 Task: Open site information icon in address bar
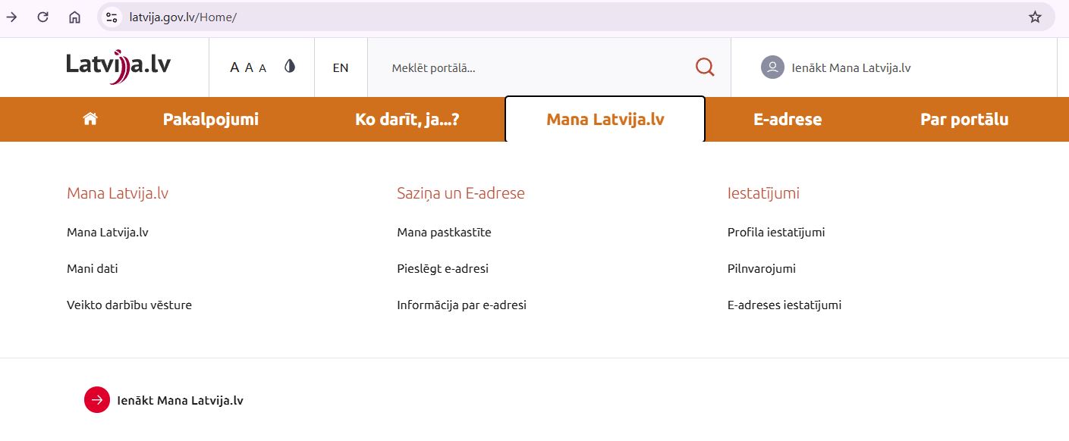pos(112,17)
